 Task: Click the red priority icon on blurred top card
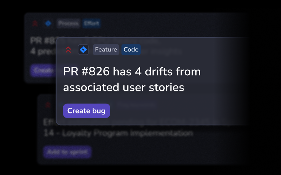35,23
